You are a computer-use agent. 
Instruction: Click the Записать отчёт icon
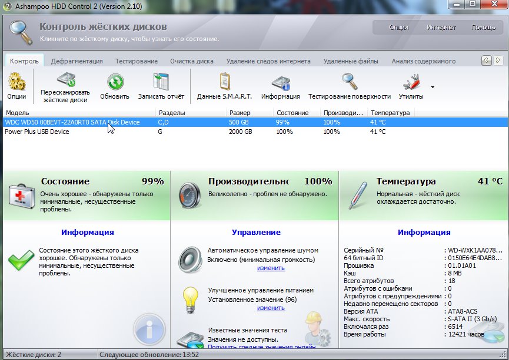point(161,82)
